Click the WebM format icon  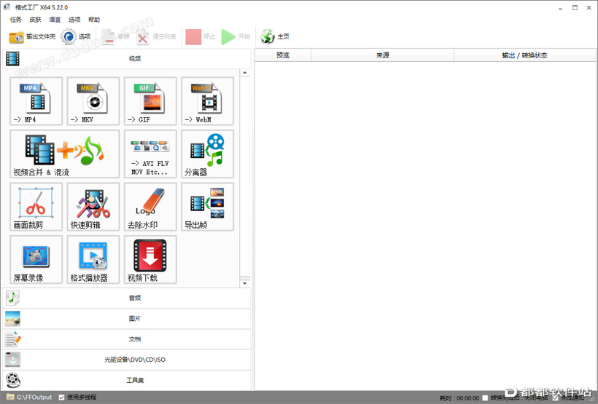coord(207,100)
